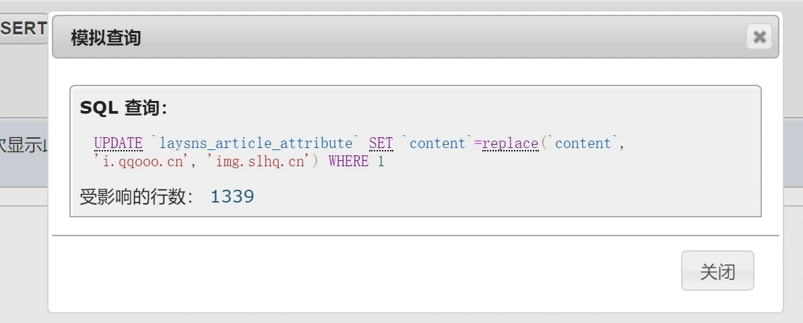803x323 pixels.
Task: Click the SET keyword link
Action: 381,143
